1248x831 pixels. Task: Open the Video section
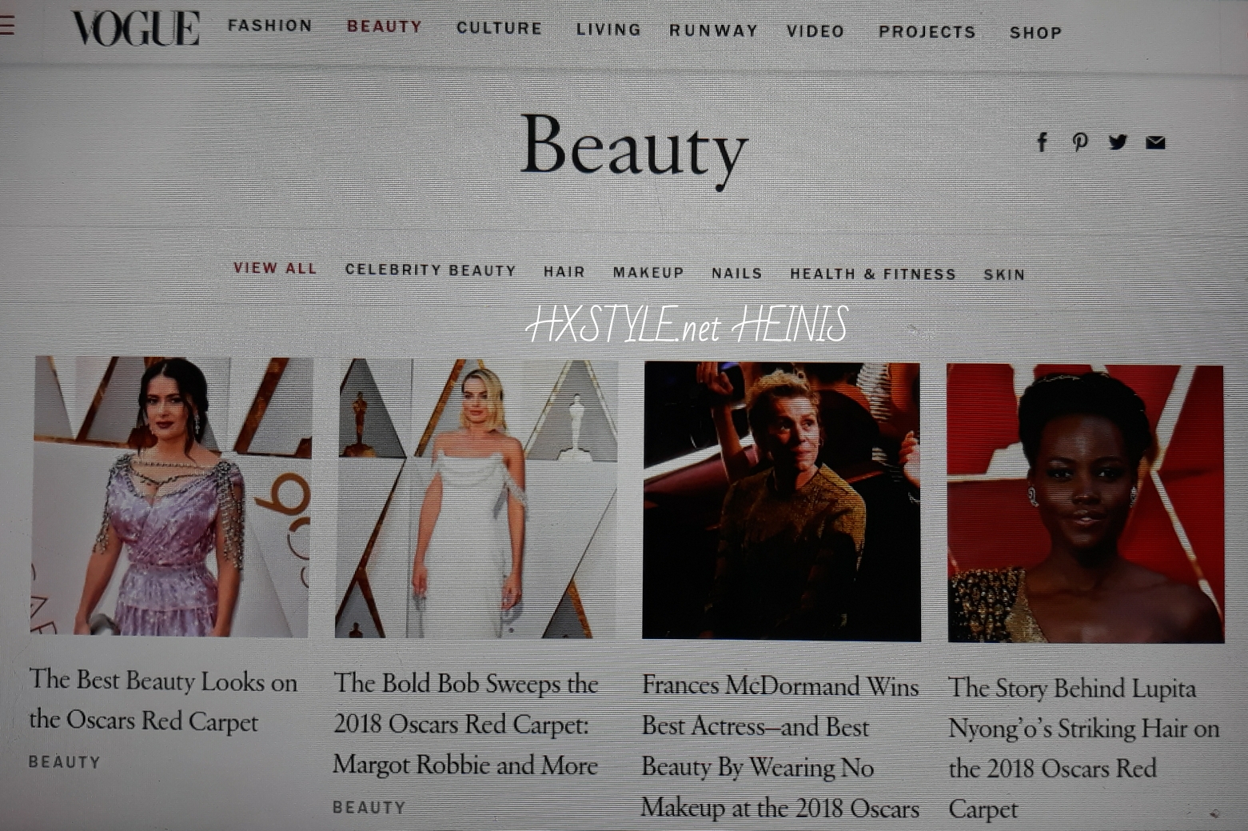click(x=815, y=31)
